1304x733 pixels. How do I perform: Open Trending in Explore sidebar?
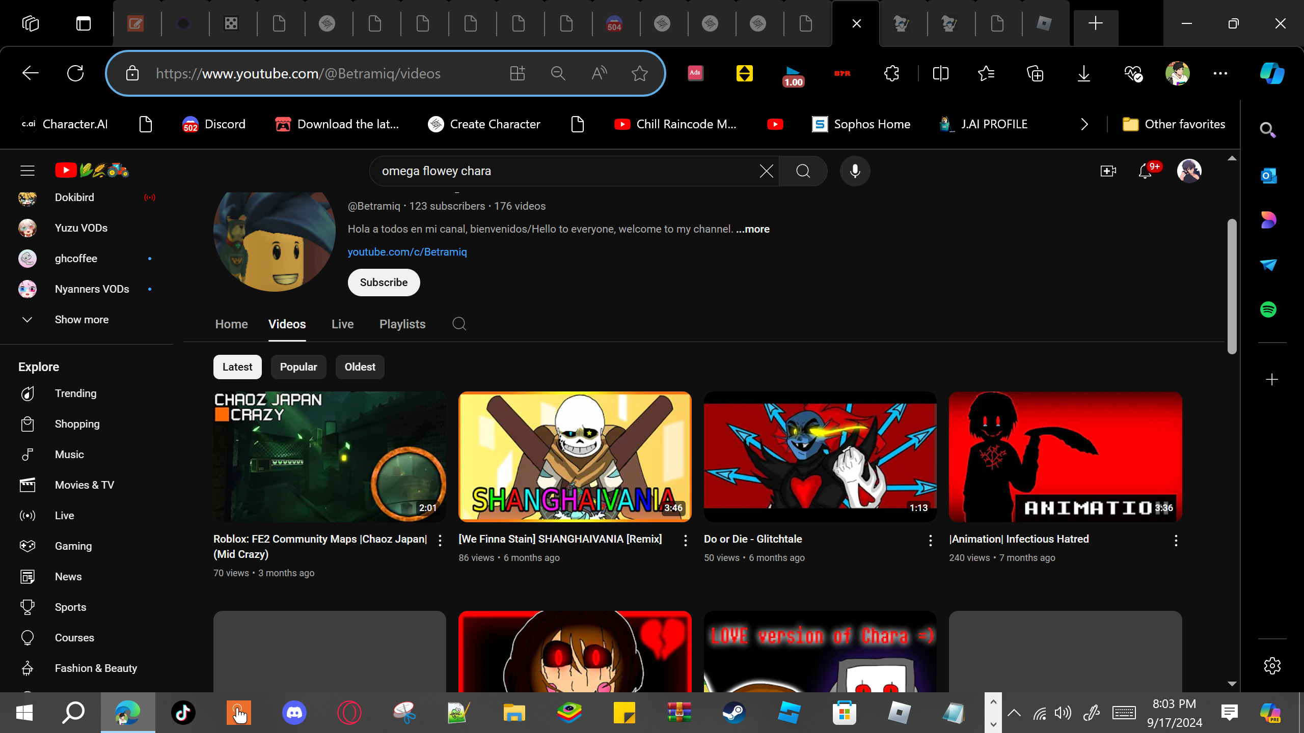point(75,393)
